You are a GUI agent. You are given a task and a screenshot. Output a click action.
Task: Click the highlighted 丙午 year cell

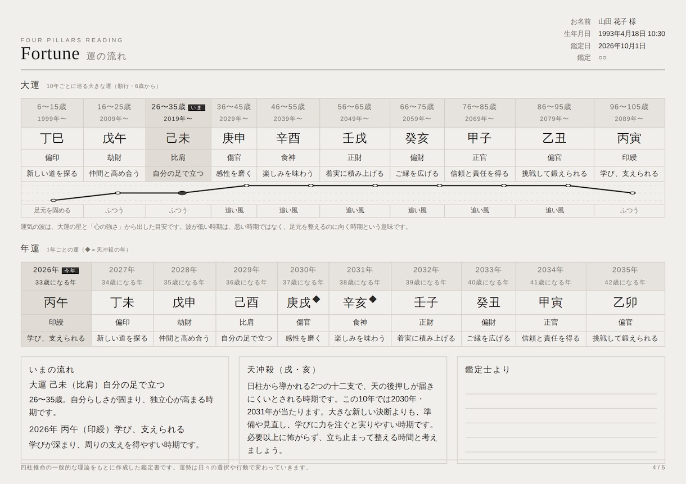56,302
